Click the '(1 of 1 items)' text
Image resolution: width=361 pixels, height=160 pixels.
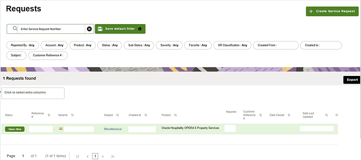click(x=56, y=156)
